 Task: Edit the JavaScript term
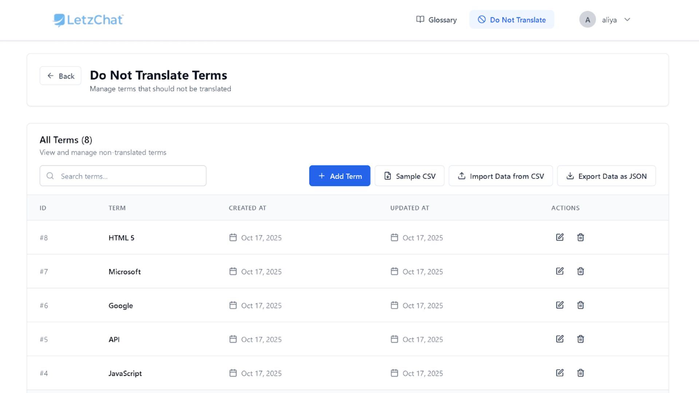click(560, 373)
